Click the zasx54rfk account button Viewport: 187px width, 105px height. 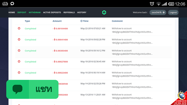[x=158, y=12]
